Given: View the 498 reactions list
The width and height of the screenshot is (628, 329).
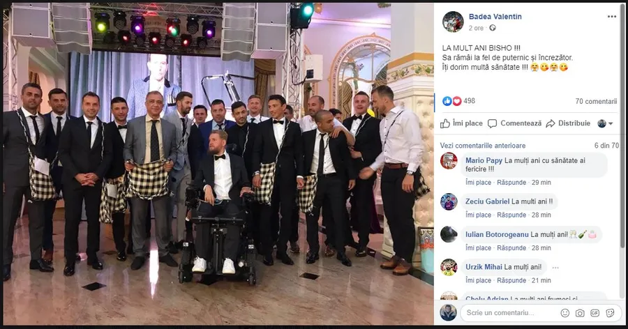Looking at the screenshot, I should tap(459, 101).
